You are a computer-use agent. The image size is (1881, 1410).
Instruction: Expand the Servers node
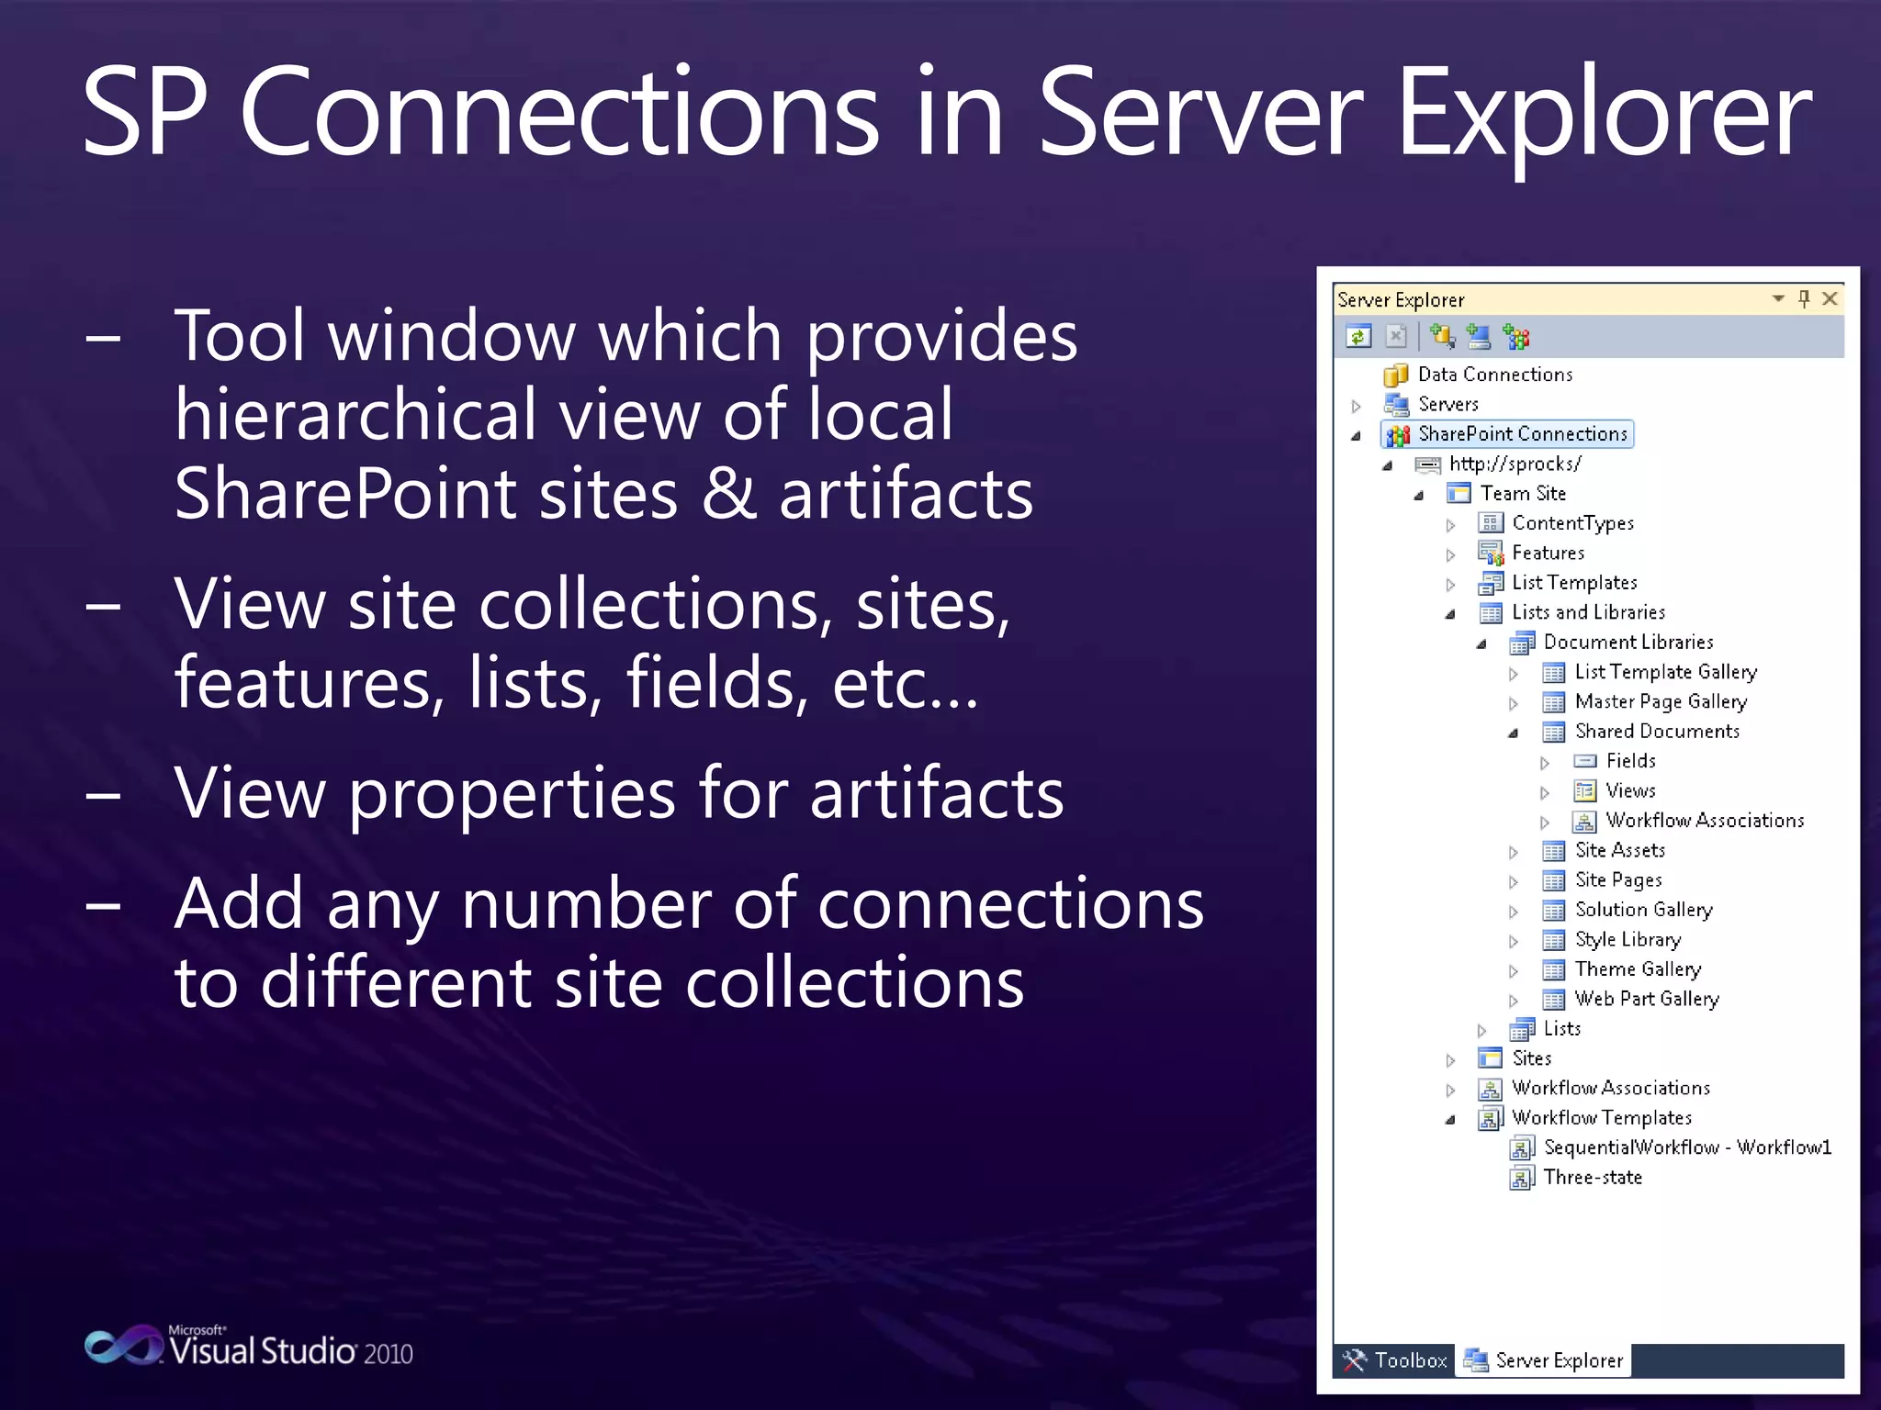pos(1357,406)
